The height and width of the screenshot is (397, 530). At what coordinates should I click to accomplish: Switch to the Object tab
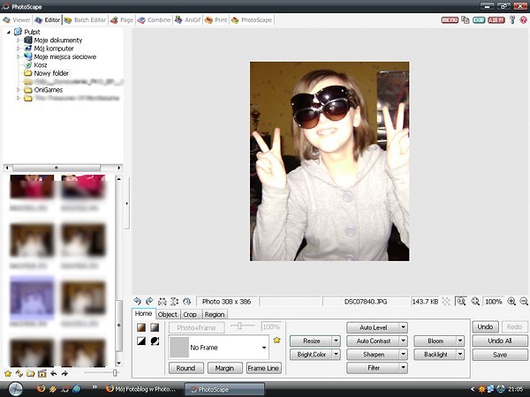pos(168,314)
